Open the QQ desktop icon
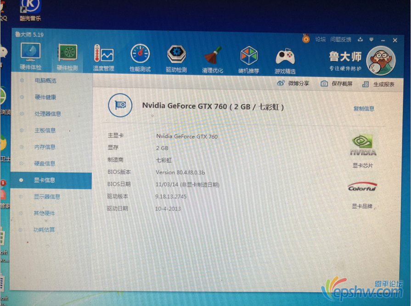Viewport: 411px width, 306px height. click(3, 11)
